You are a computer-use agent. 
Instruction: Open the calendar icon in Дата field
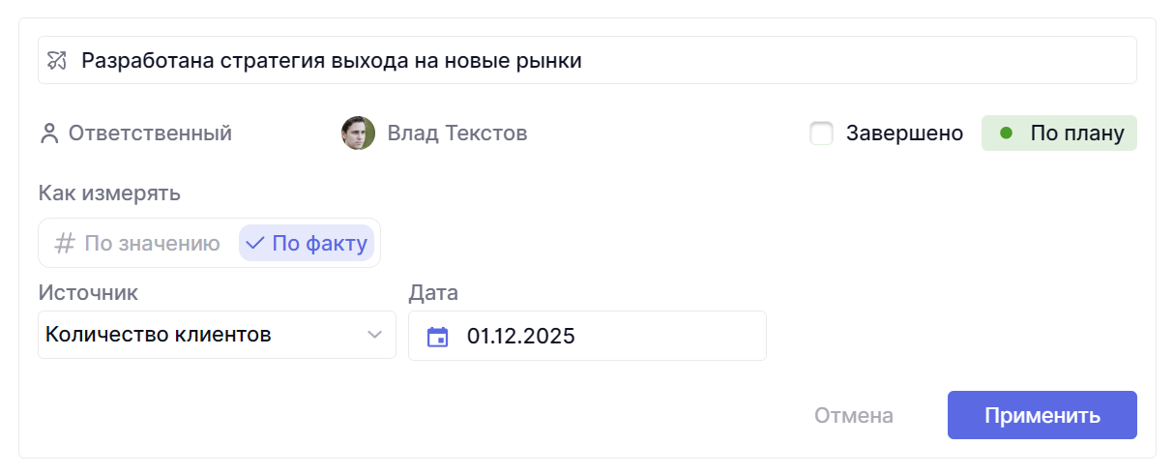pos(438,337)
